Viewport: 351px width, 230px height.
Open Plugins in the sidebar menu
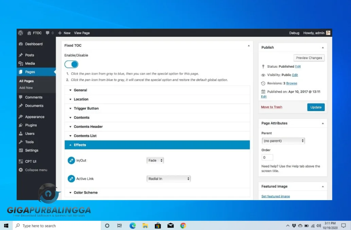31,125
